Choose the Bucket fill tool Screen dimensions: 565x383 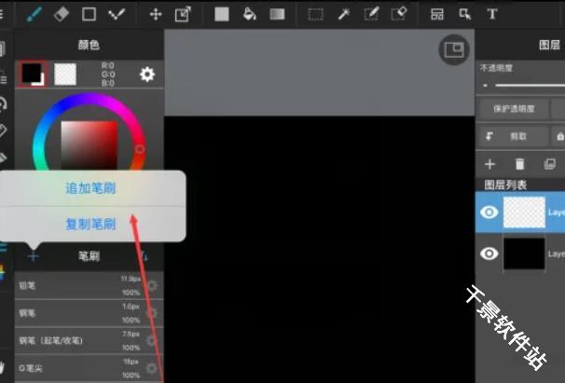click(x=249, y=14)
